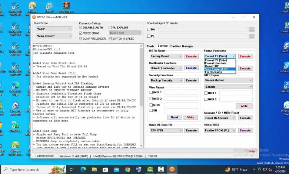Screen dimensions: 289x174
Task: Click the Vivo Repair IMEI 1 field
Action: (182, 93)
